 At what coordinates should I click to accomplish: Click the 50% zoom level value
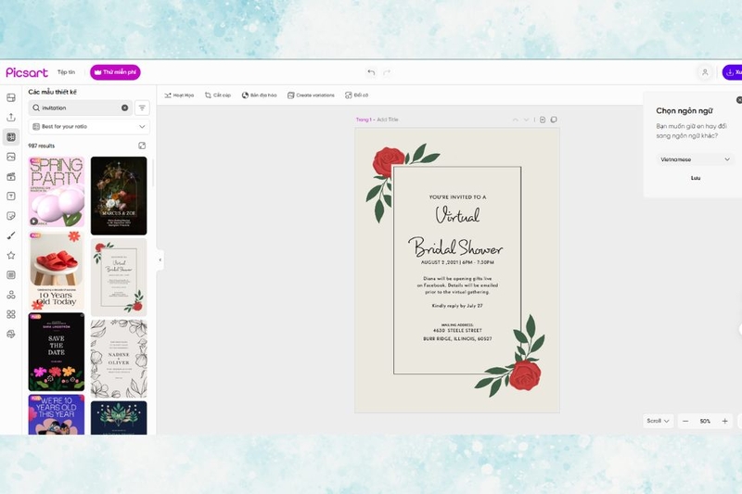[705, 421]
